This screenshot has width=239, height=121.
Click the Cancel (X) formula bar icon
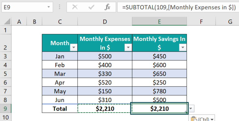75,7
